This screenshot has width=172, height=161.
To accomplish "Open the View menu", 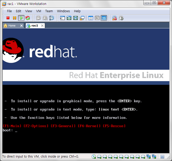I will 28,11.
